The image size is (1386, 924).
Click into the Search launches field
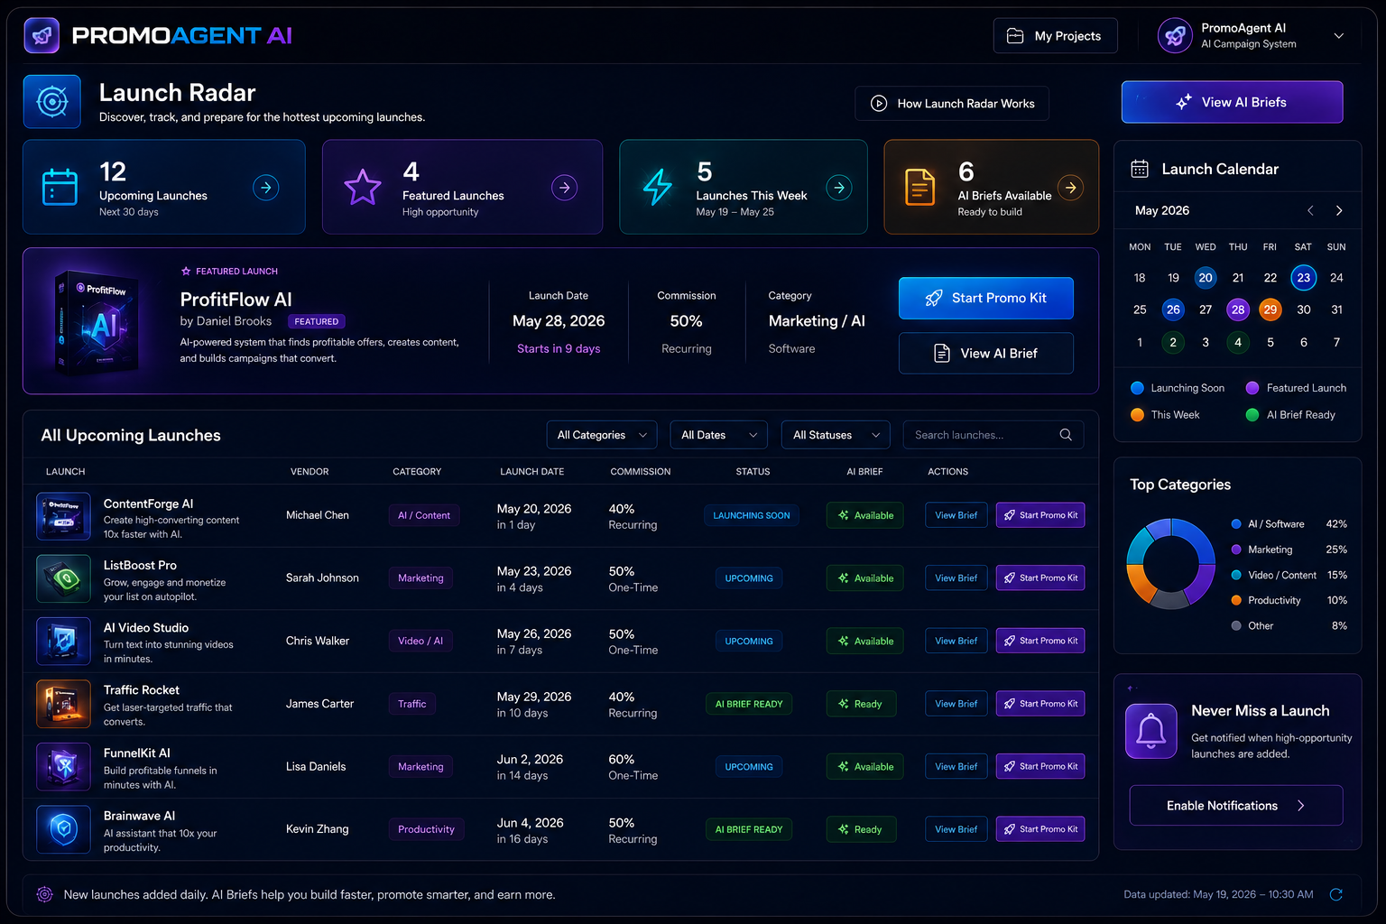(x=993, y=435)
